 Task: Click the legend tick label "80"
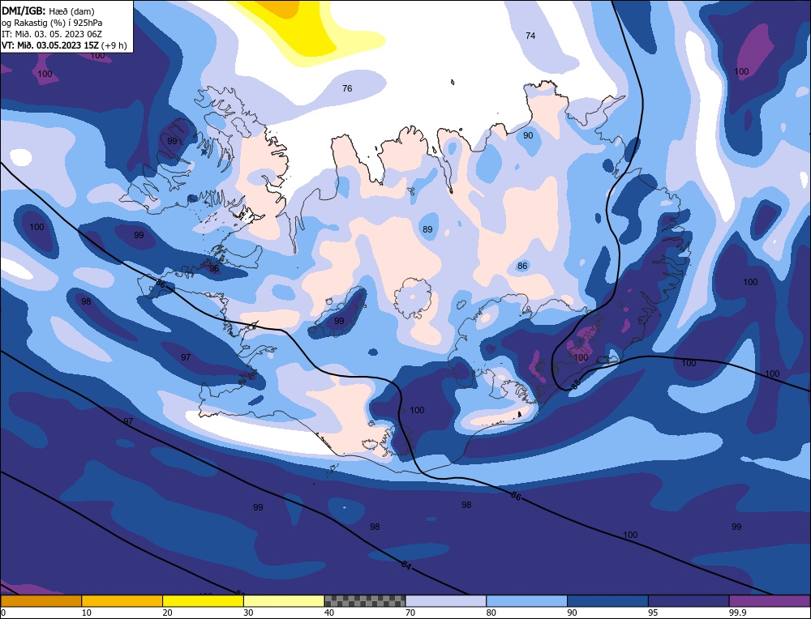click(491, 613)
